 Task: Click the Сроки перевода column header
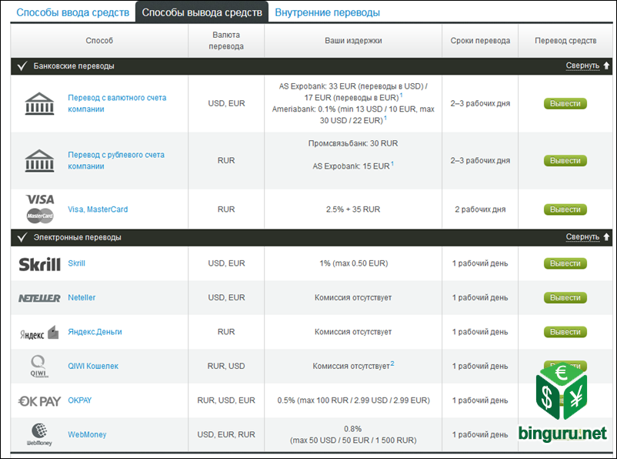[x=480, y=41]
